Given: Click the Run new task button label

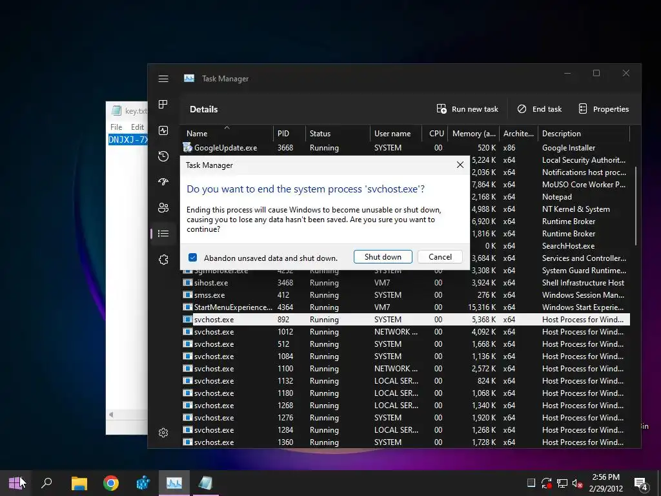Looking at the screenshot, I should (x=474, y=108).
